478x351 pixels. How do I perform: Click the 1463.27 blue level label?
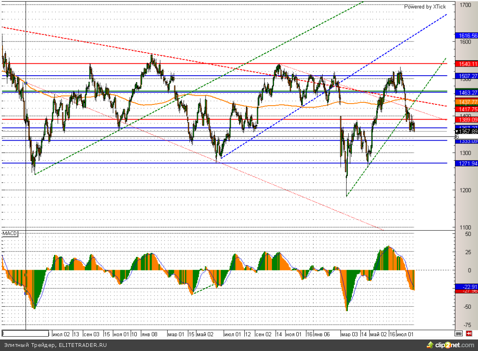tap(466, 92)
